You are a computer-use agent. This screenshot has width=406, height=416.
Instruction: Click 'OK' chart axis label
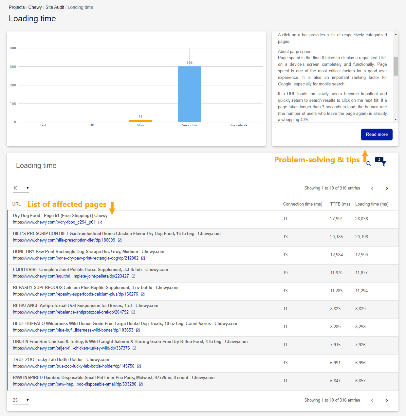pos(92,125)
